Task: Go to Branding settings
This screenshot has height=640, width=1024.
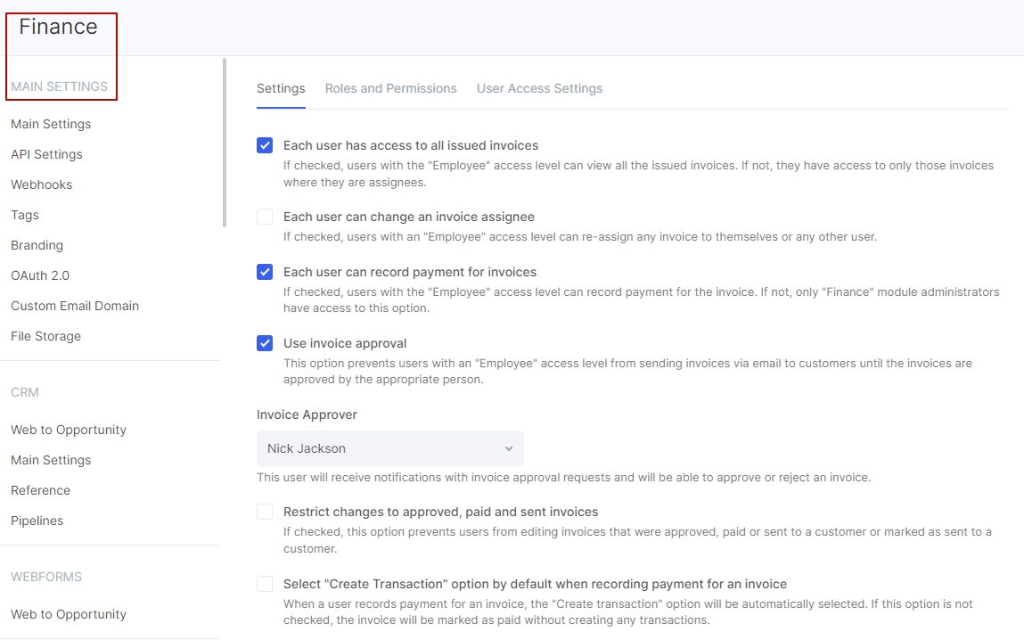Action: click(x=37, y=245)
